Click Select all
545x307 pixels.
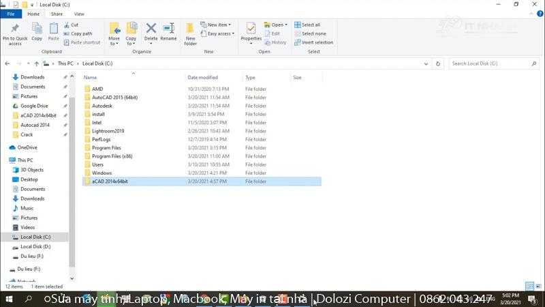[x=307, y=25]
